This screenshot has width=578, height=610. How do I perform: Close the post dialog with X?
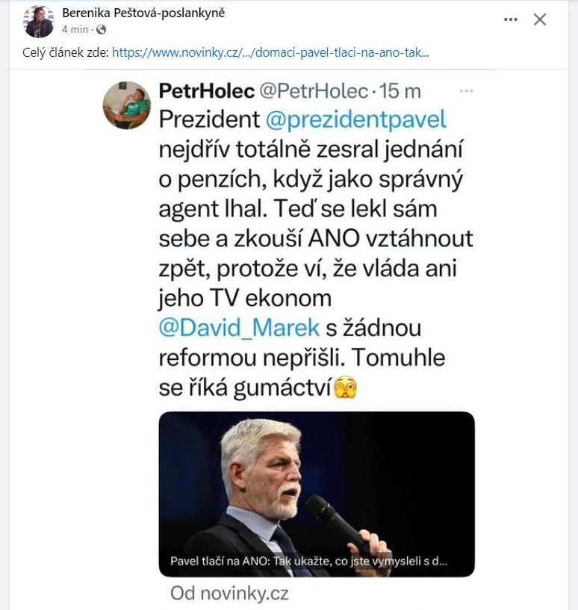point(539,20)
